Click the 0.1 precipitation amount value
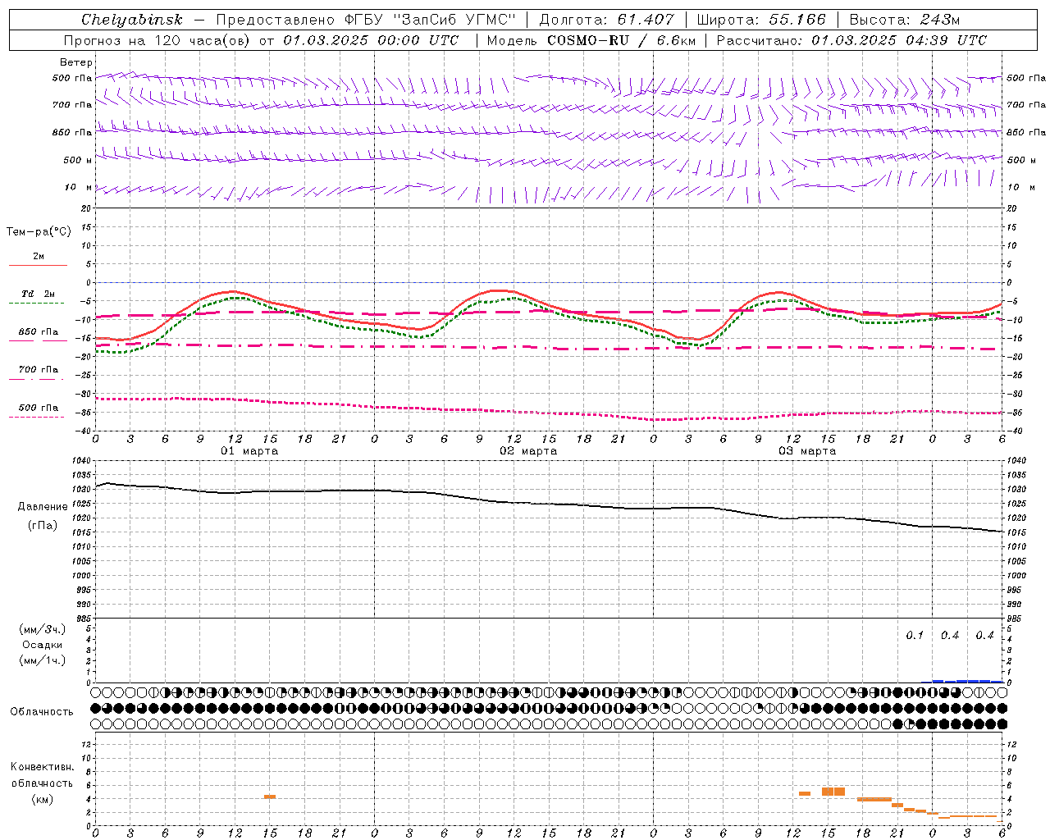This screenshot has height=840, width=1050. pos(915,635)
